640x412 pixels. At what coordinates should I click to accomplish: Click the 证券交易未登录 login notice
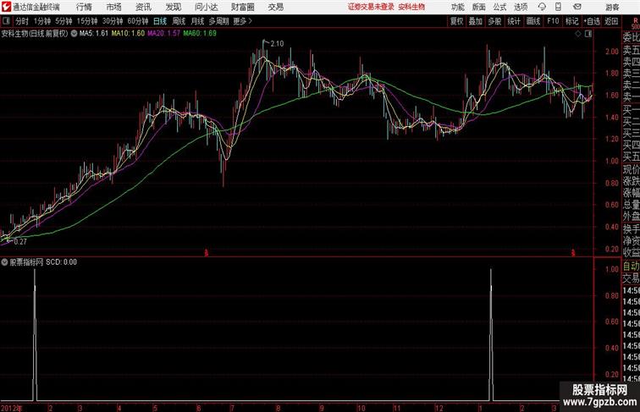tap(371, 7)
